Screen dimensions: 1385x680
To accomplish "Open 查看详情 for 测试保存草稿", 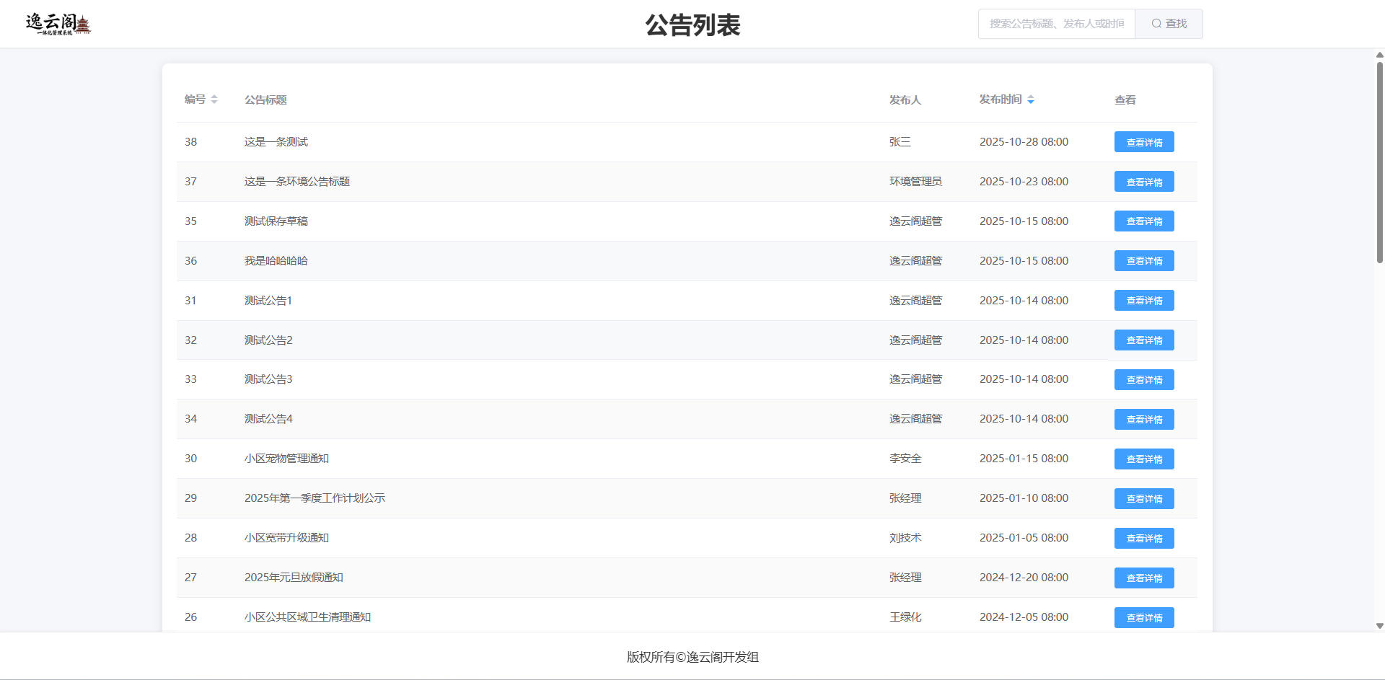I will (1143, 221).
